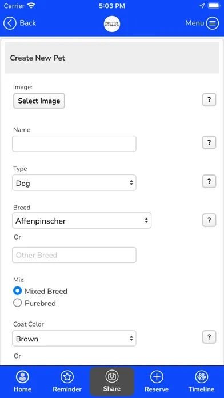The image size is (224, 398).
Task: Tap the Positive Approach logo
Action: click(x=112, y=24)
